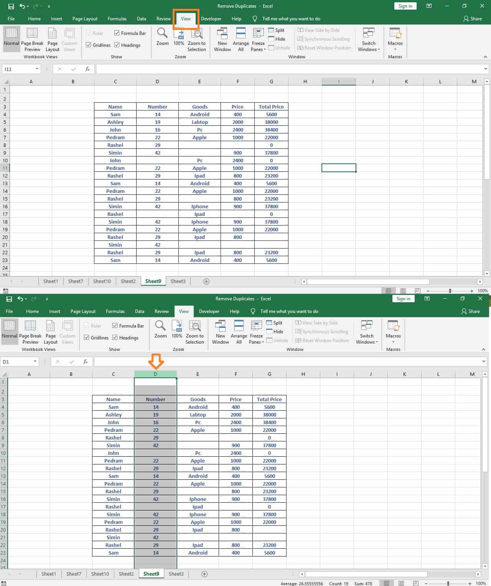Open a New Window for the workbook

point(222,38)
